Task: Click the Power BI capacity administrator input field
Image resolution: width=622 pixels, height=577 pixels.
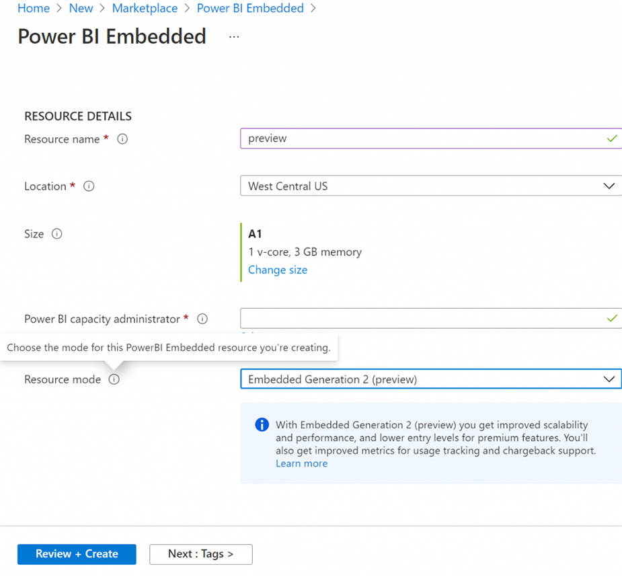Action: pyautogui.click(x=424, y=318)
